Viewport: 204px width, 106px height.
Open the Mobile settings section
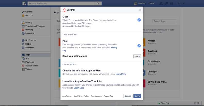pyautogui.click(x=28, y=44)
